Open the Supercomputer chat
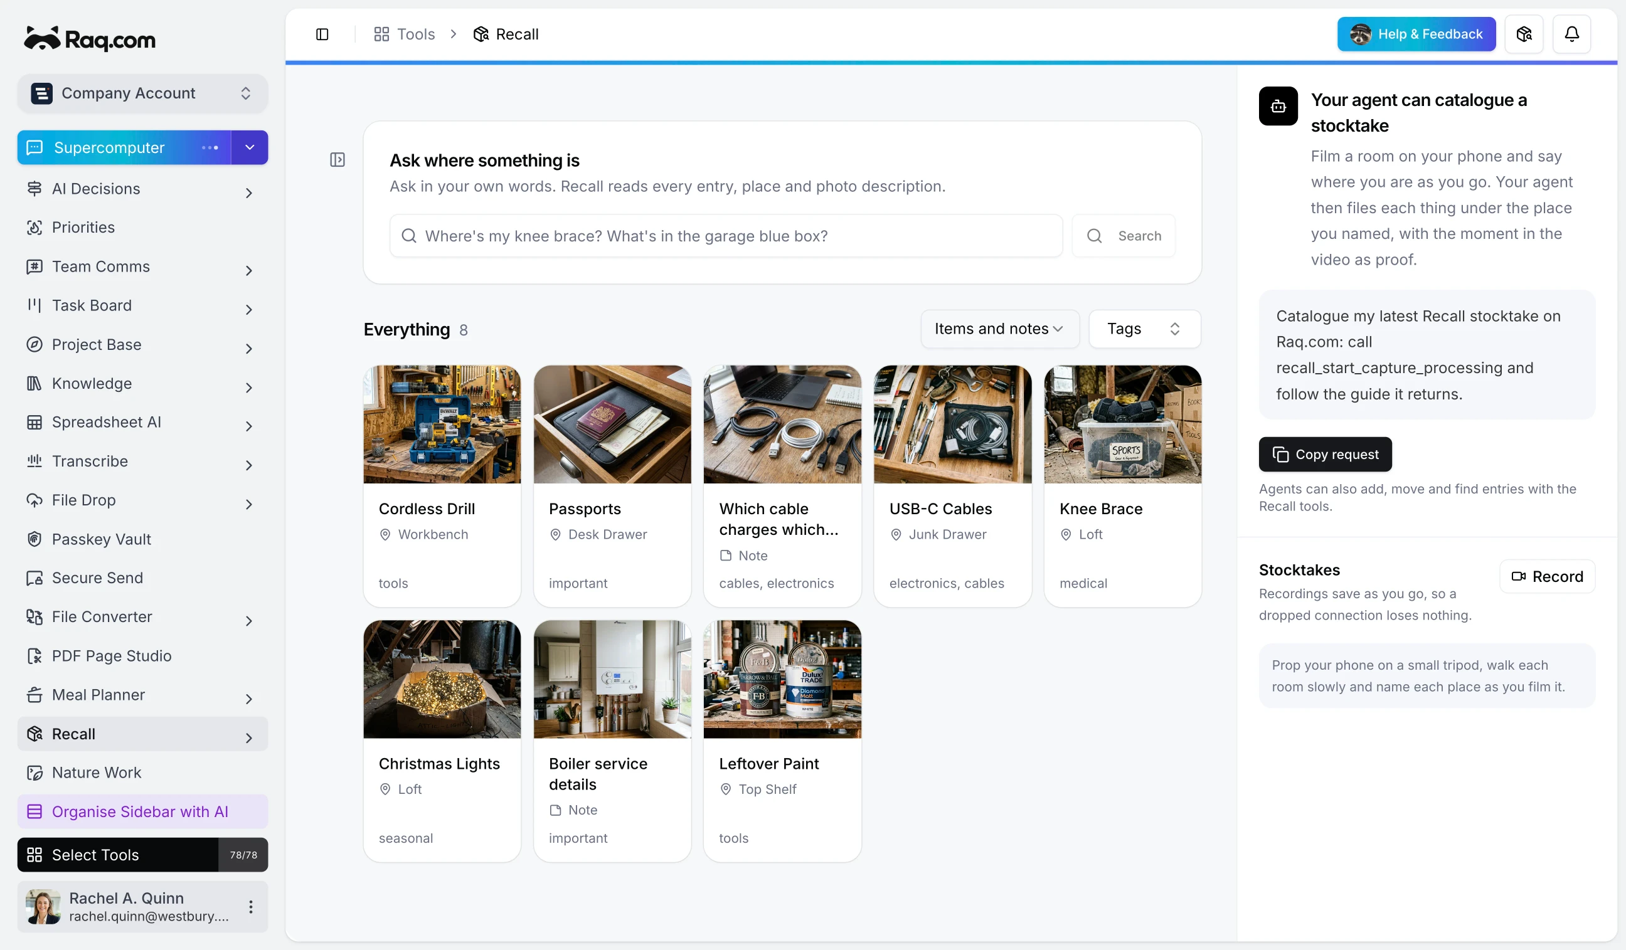 124,148
